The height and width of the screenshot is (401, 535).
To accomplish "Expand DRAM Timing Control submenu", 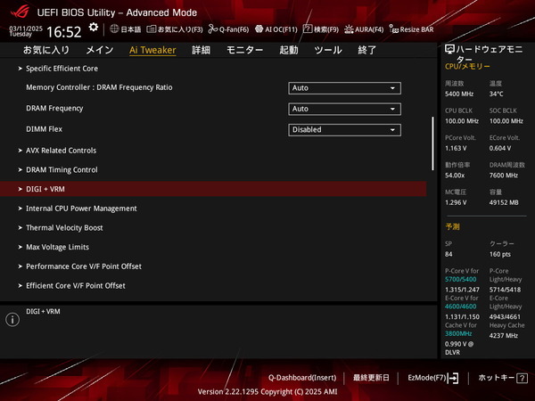I will pos(62,169).
